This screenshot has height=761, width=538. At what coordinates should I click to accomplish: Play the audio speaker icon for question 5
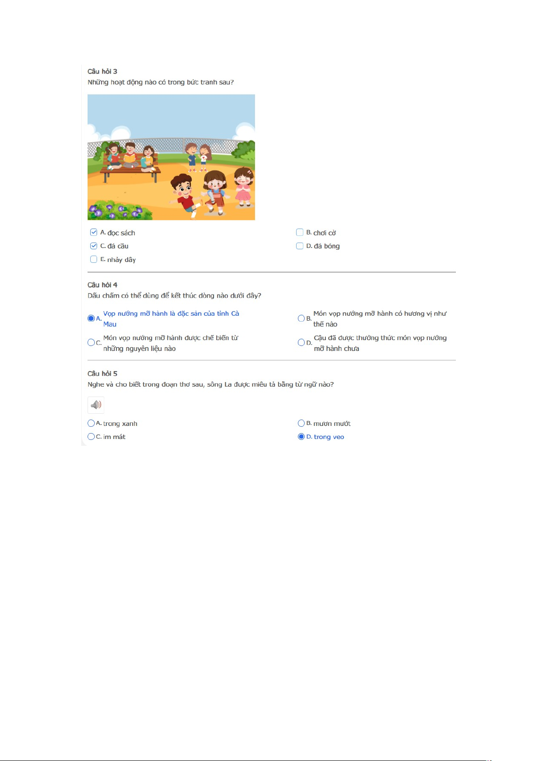[x=96, y=405]
